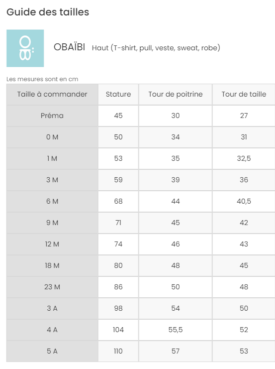This screenshot has width=275, height=369.
Task: Select the 0 M size row label
Action: coord(52,137)
